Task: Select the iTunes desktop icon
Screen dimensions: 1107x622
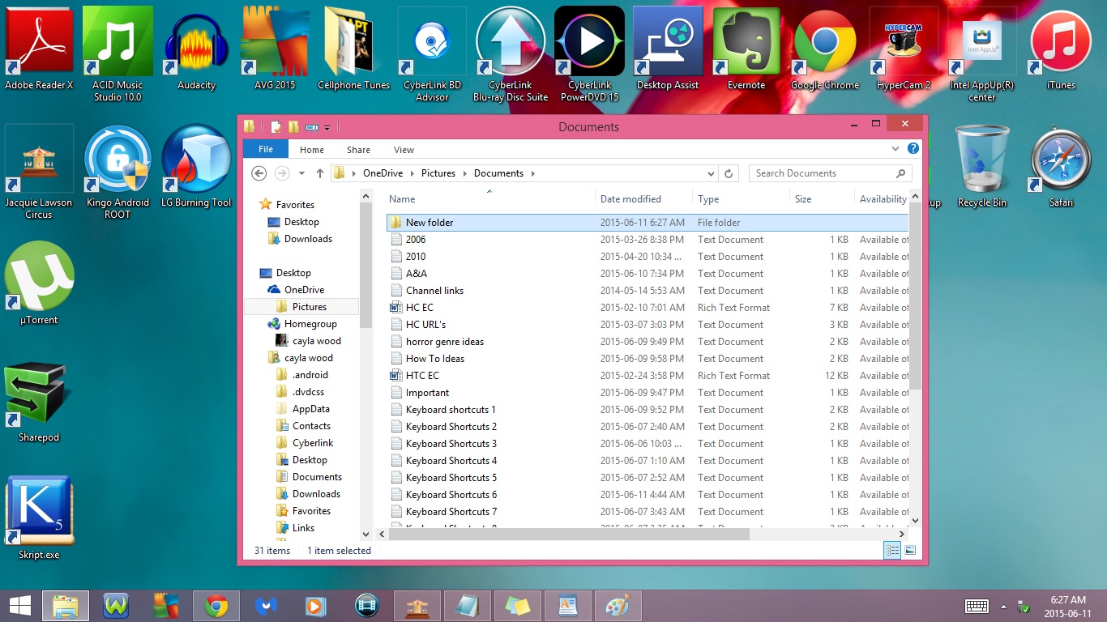Action: pos(1061,49)
